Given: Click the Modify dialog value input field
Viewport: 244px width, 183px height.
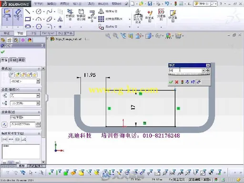Looking at the screenshot, I should 185,71.
